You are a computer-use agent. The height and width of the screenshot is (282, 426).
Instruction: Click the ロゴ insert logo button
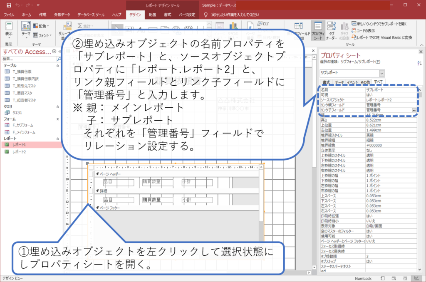pos(263,24)
